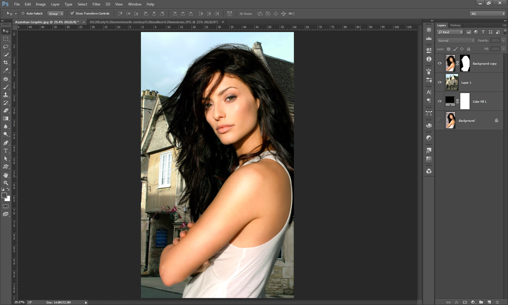Select the Zoom tool
Viewport: 508px width, 305px height.
tap(6, 183)
